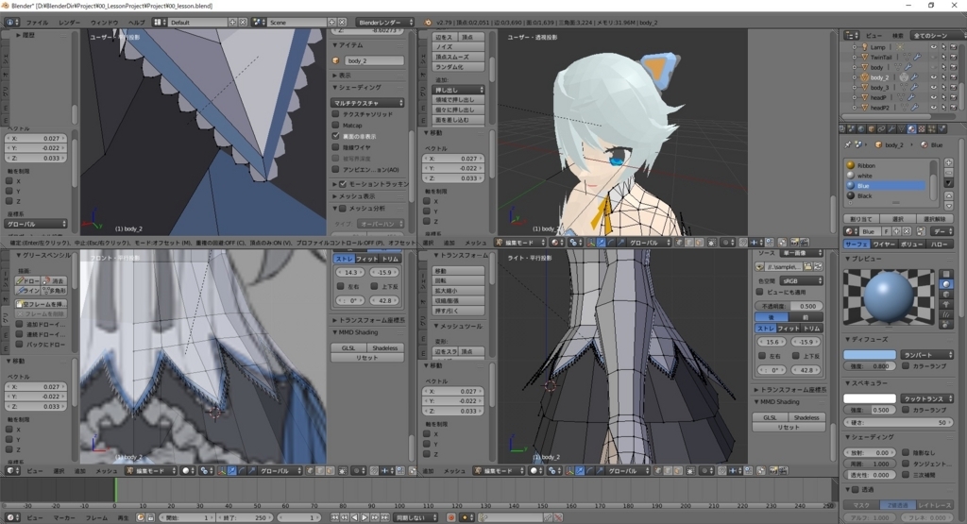Open the ウィンドウ menu

point(104,23)
